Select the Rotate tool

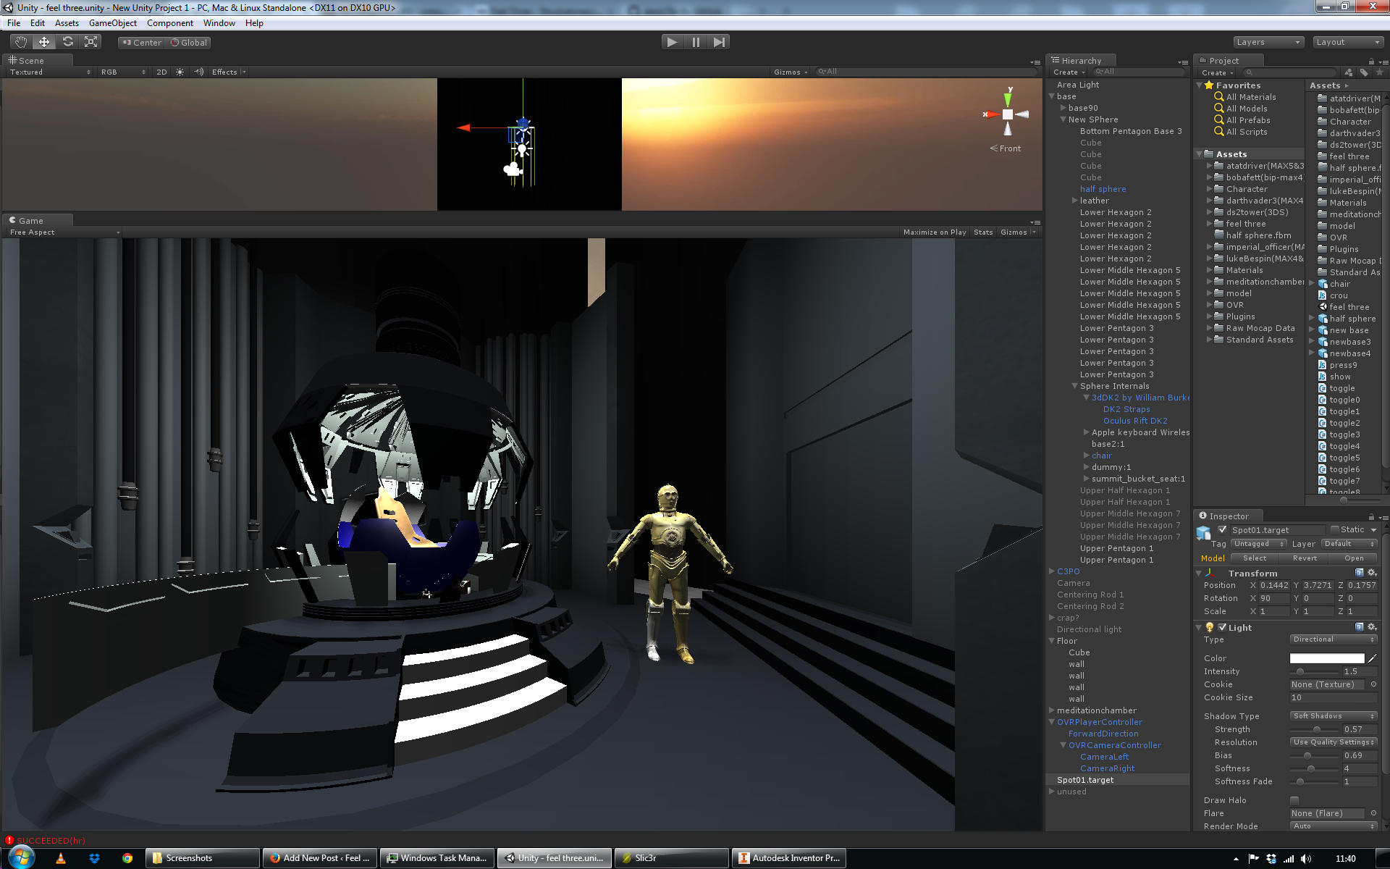click(68, 42)
